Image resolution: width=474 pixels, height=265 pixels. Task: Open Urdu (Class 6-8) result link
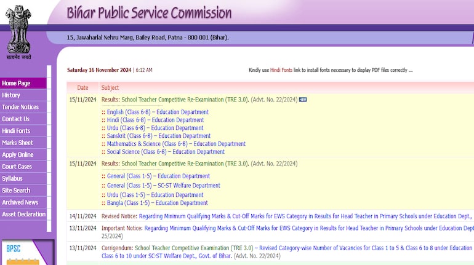155,128
